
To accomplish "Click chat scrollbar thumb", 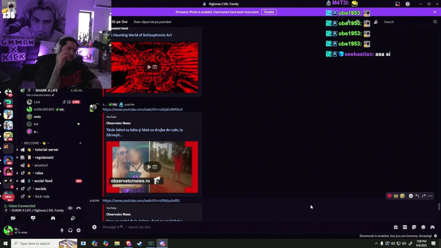I will [x=439, y=207].
